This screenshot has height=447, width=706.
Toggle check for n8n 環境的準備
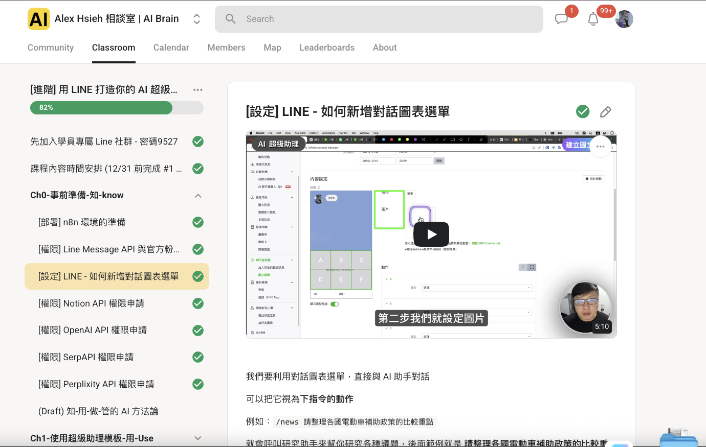point(198,222)
